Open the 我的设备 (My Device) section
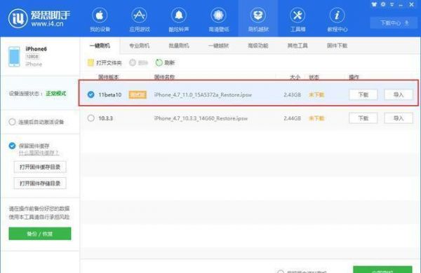 [x=100, y=20]
